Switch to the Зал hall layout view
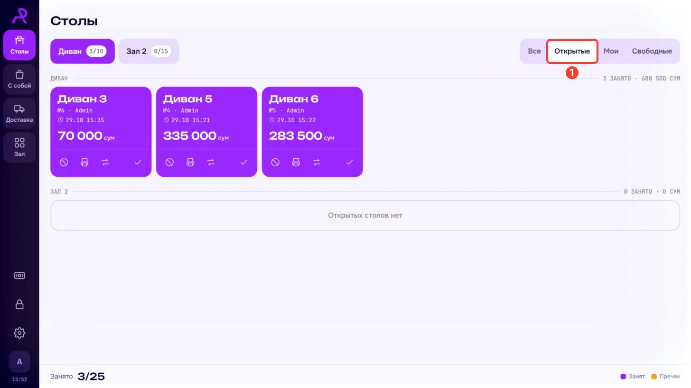This screenshot has width=691, height=388. 19,147
